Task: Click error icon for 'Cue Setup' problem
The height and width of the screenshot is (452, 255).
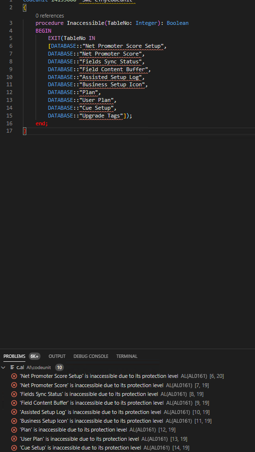Action: [14, 448]
